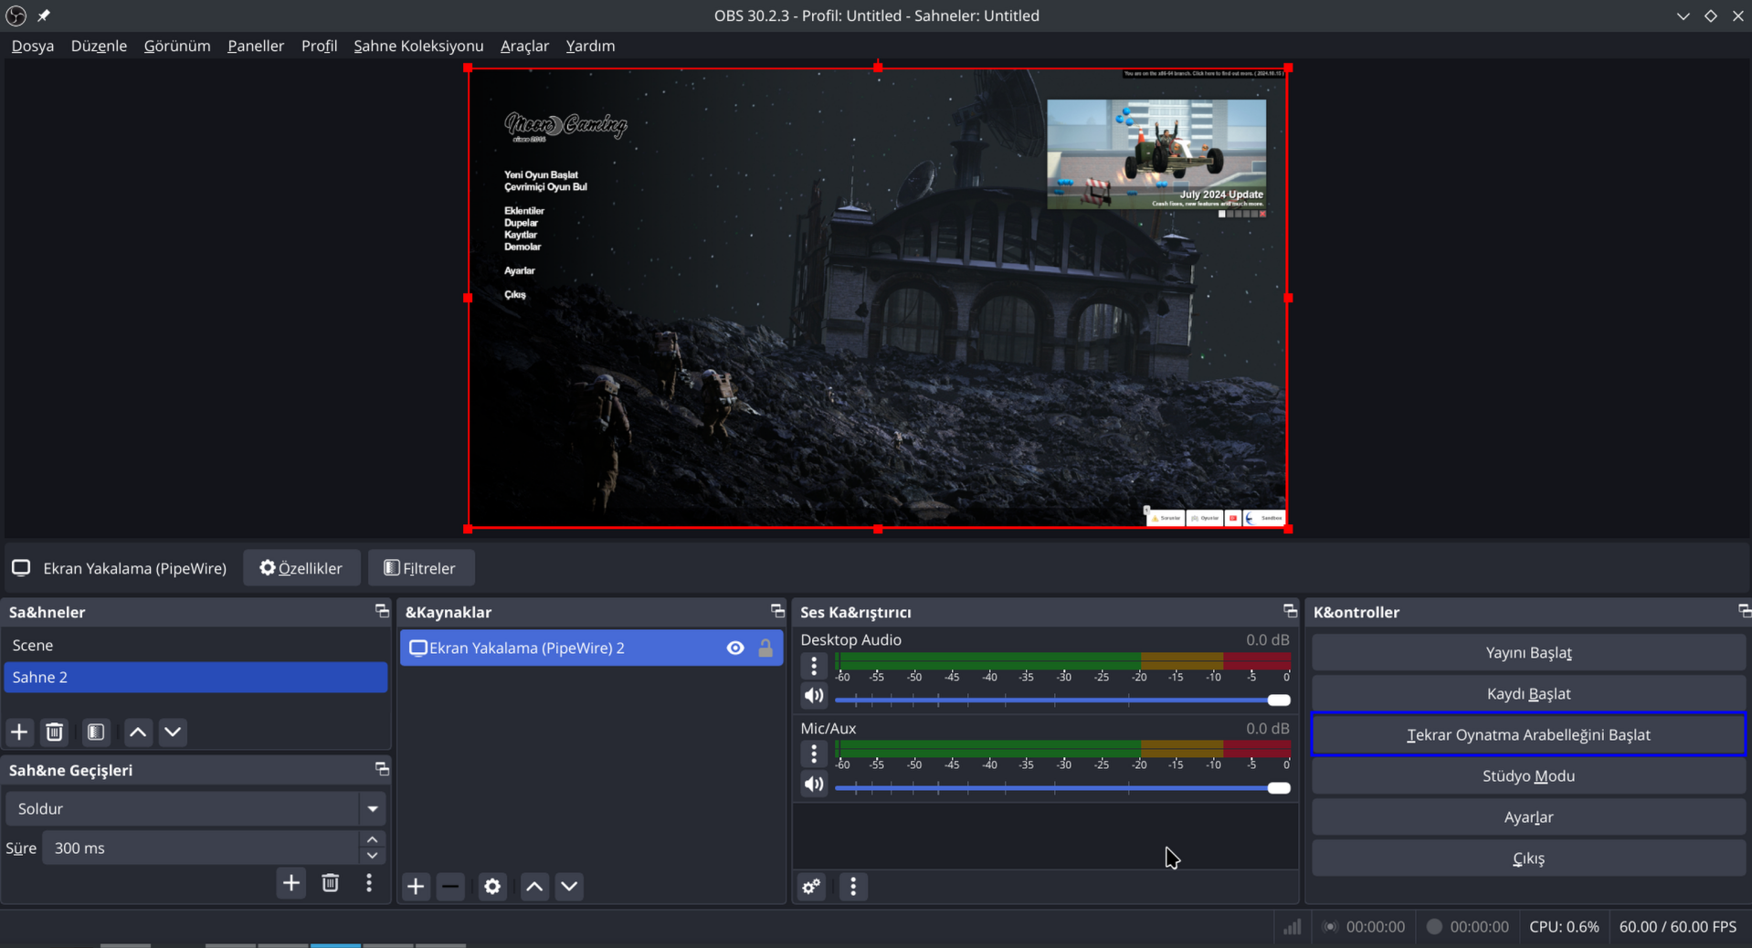Image resolution: width=1752 pixels, height=948 pixels.
Task: Start replay buffer Tekrar Oynatma Arabelleğini Başlat
Action: point(1528,734)
